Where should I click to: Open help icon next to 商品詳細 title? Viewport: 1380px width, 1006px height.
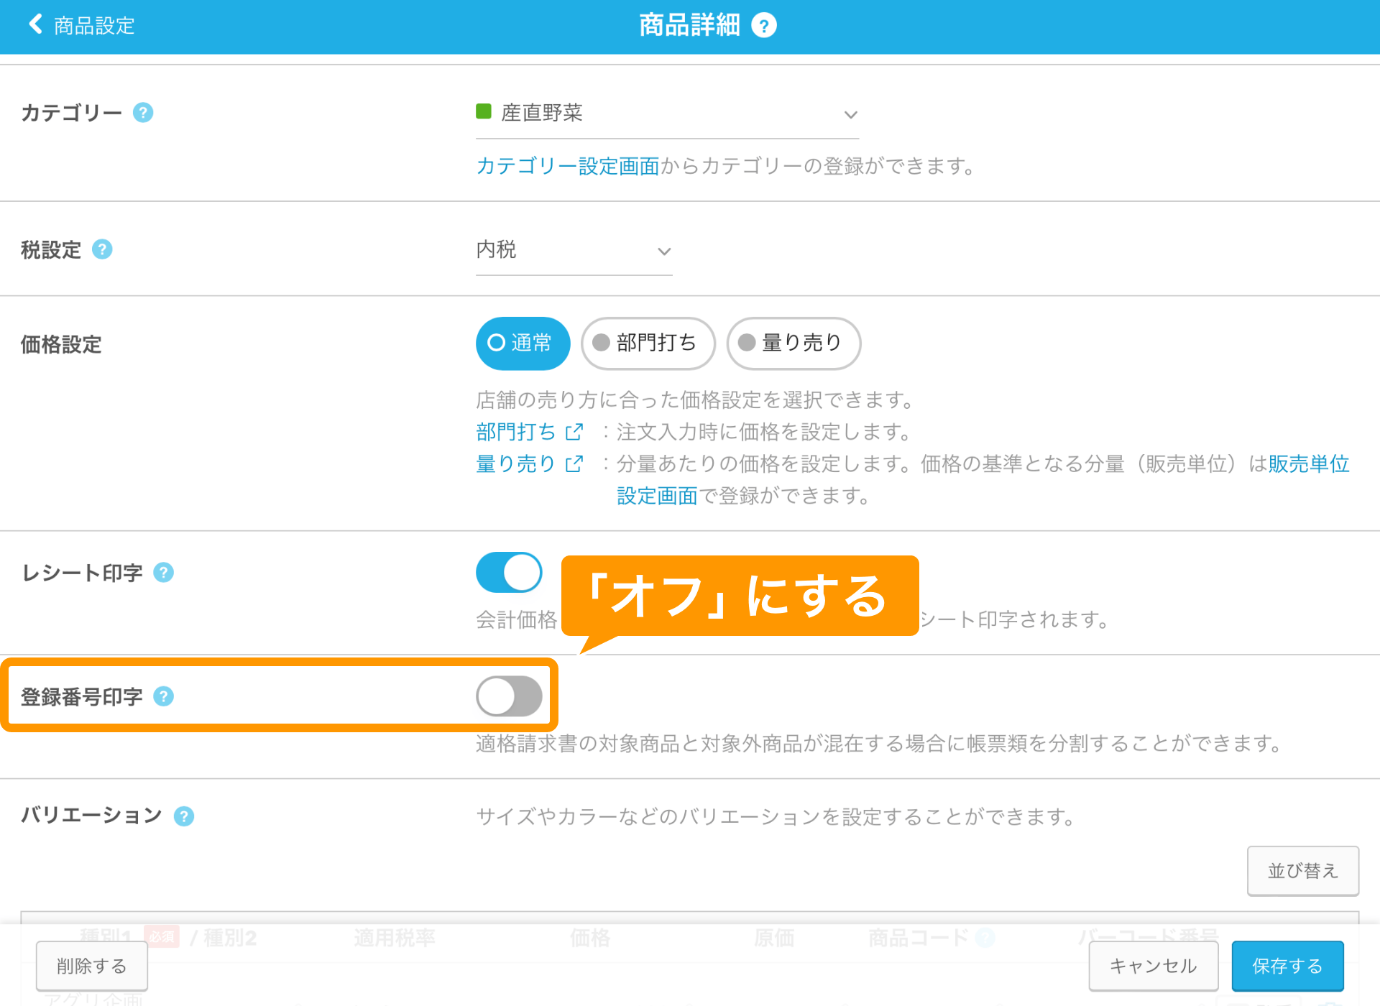[763, 26]
